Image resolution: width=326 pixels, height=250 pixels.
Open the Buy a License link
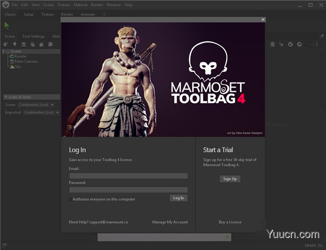click(230, 222)
